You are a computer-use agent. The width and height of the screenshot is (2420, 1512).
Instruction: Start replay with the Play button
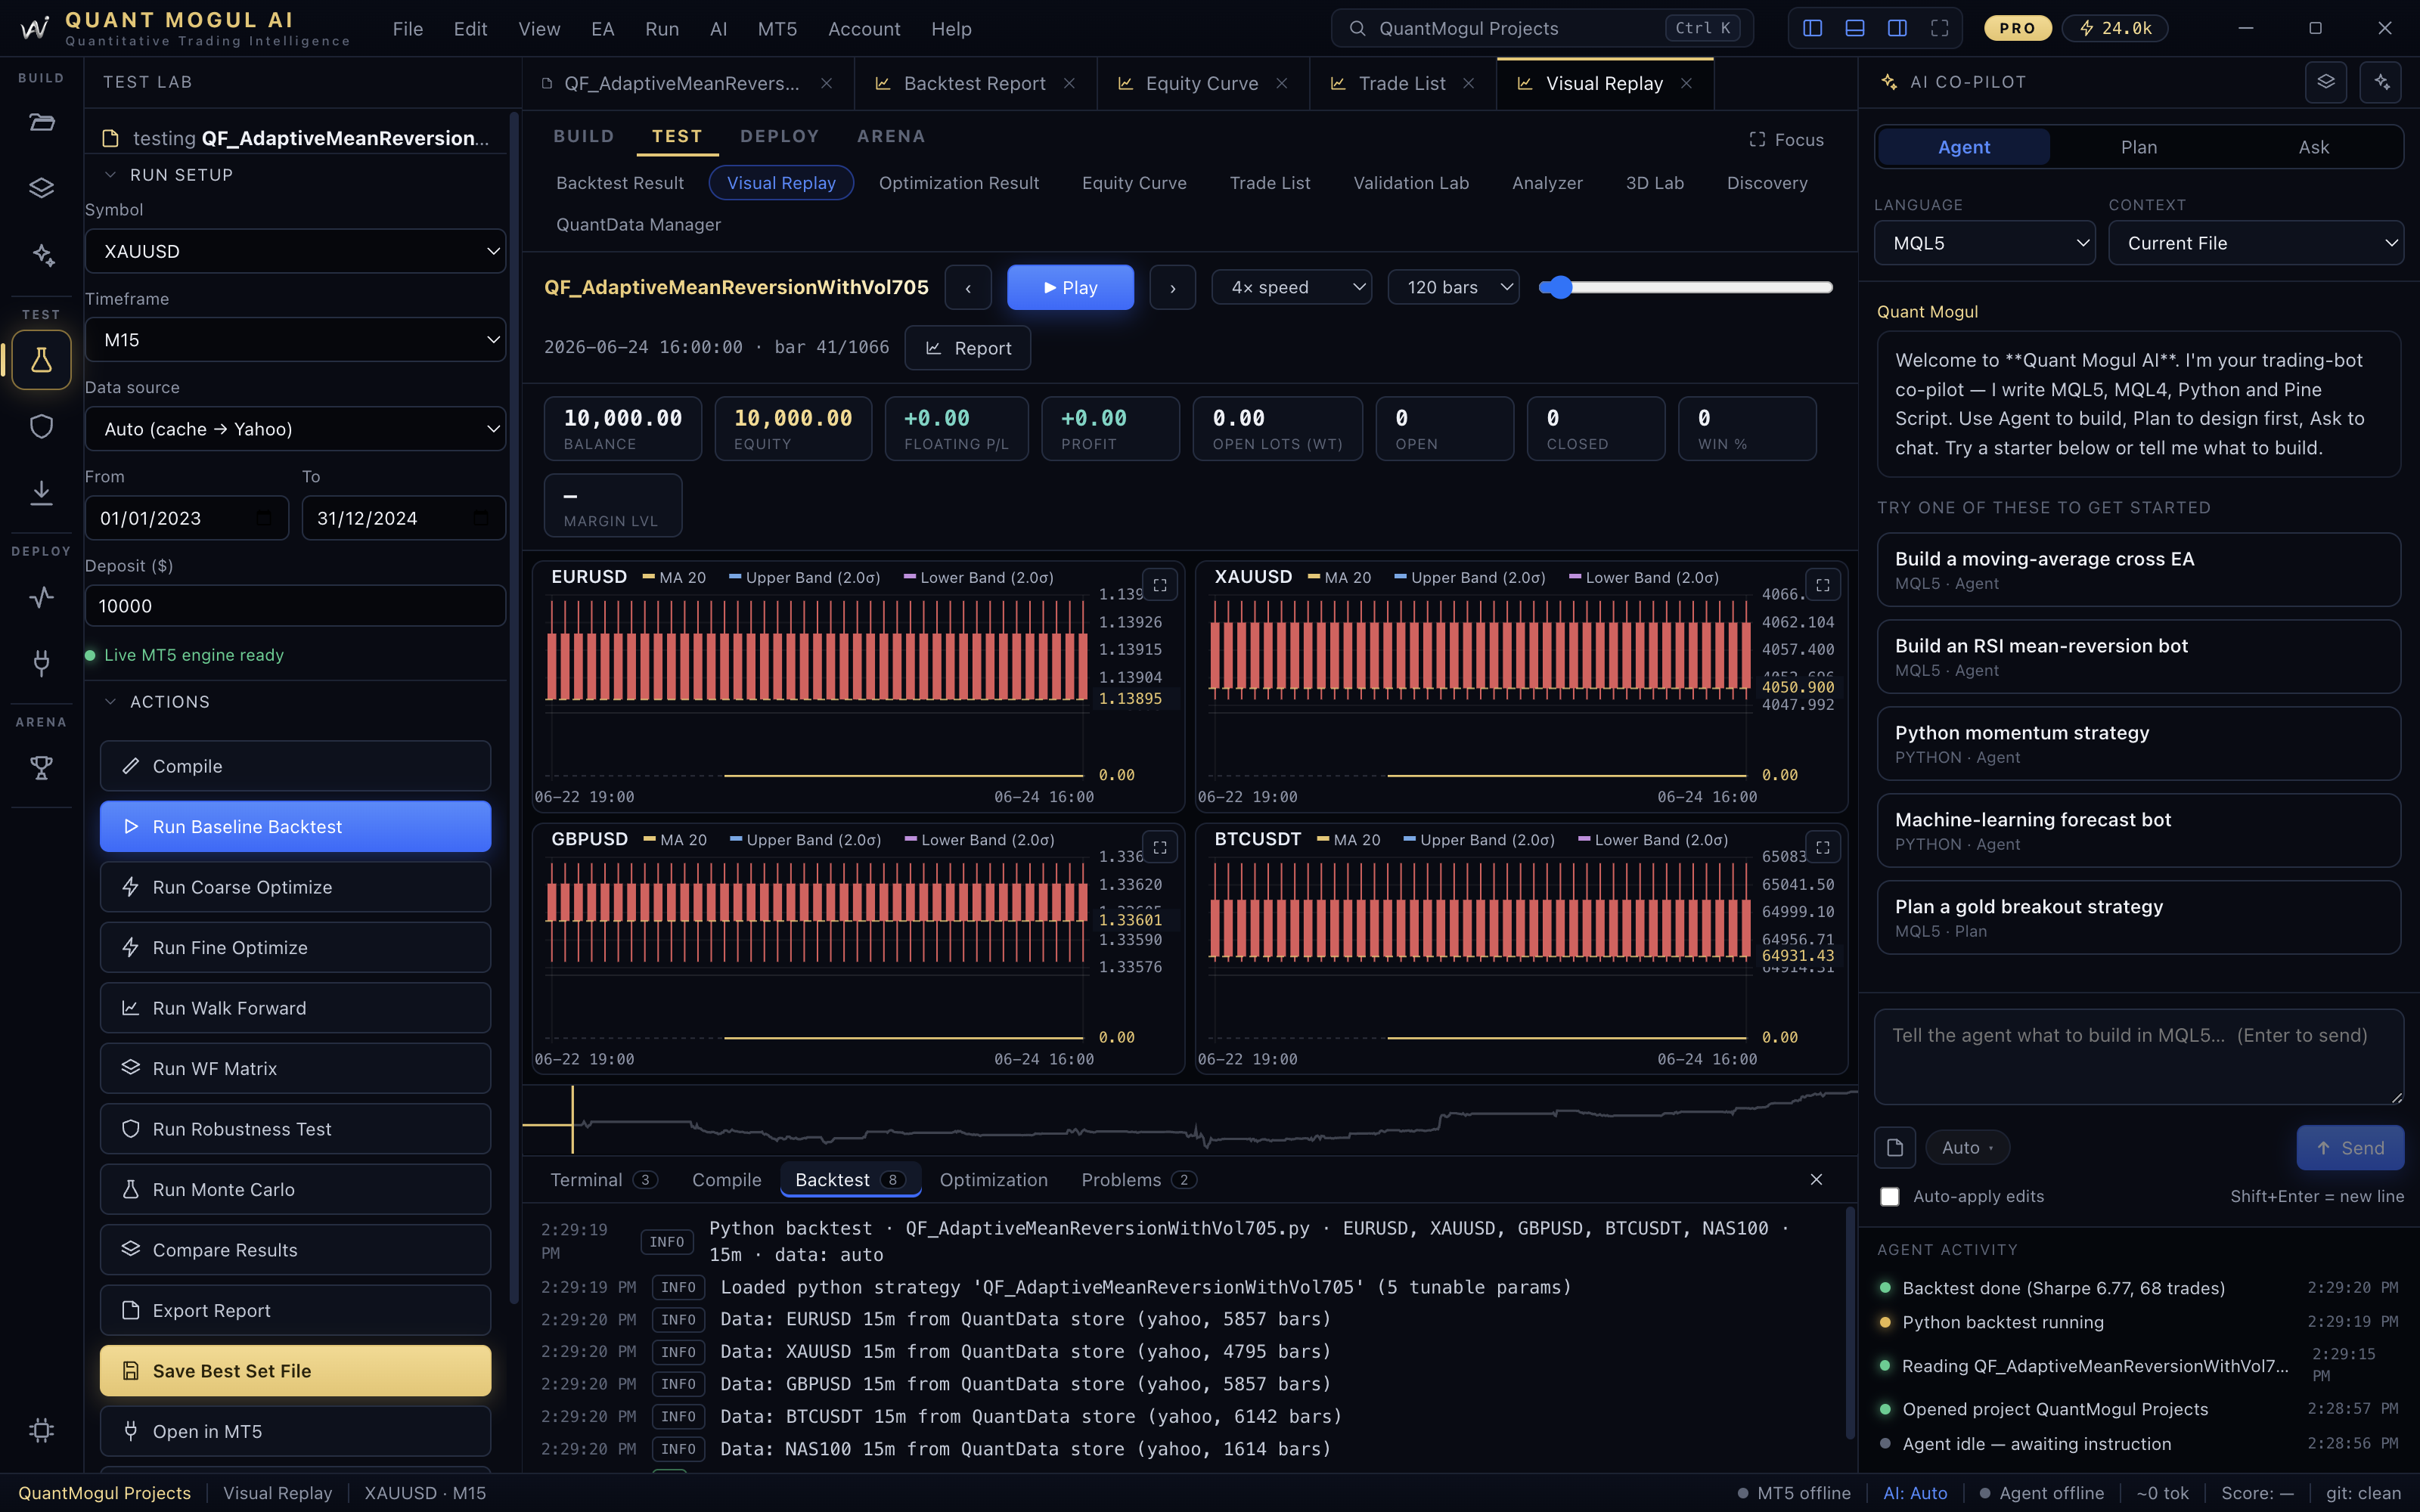tap(1070, 288)
